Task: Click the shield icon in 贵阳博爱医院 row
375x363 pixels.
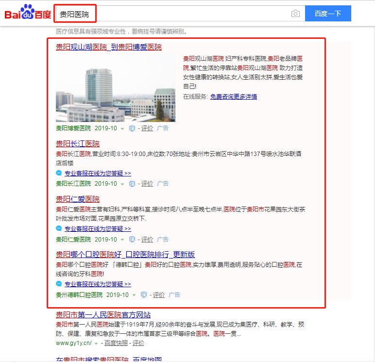Action: tap(132, 129)
